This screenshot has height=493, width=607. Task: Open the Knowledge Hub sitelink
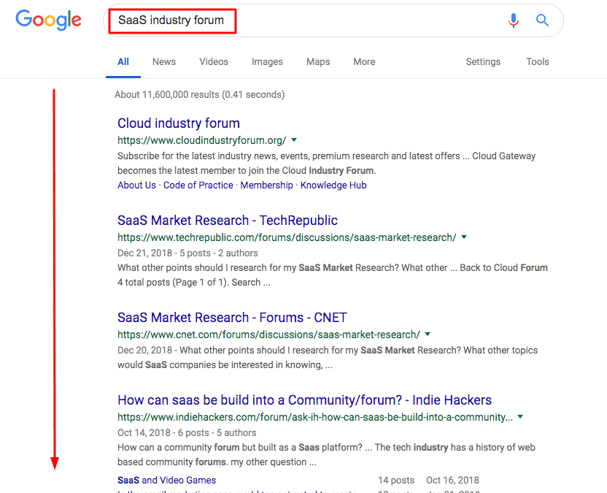pyautogui.click(x=333, y=186)
